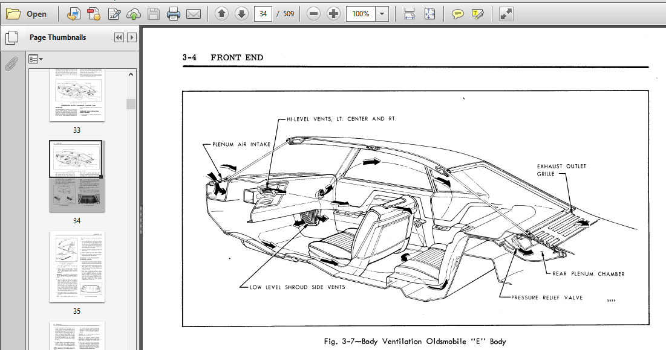The height and width of the screenshot is (350, 666).
Task: Click the edit document pencil icon
Action: click(x=114, y=14)
